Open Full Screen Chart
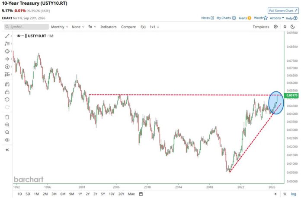Screen dimensions: 301x198 [283, 11]
